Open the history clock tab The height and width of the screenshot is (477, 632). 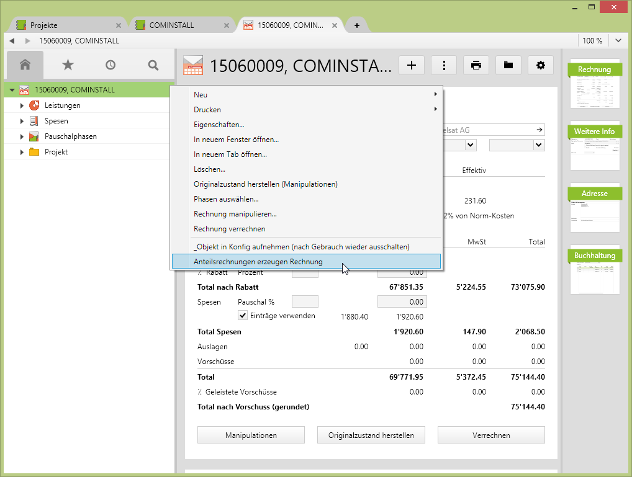(x=111, y=65)
